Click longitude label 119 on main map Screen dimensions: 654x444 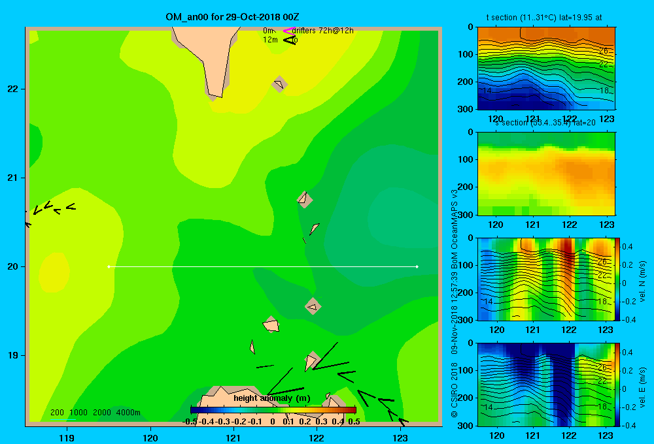pos(67,437)
